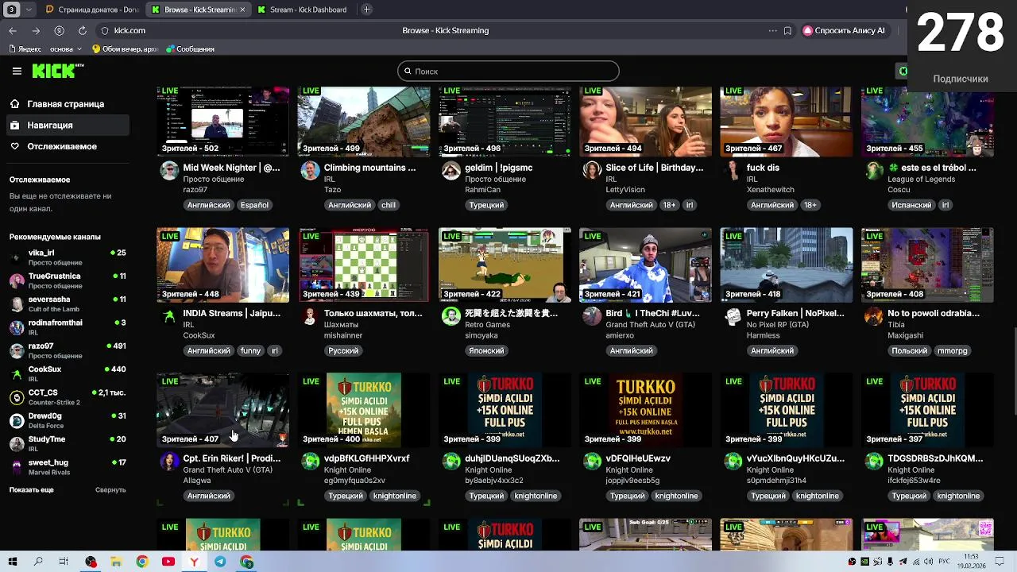
Task: Click 'Японский' tag on simoyaka card
Action: click(x=486, y=350)
